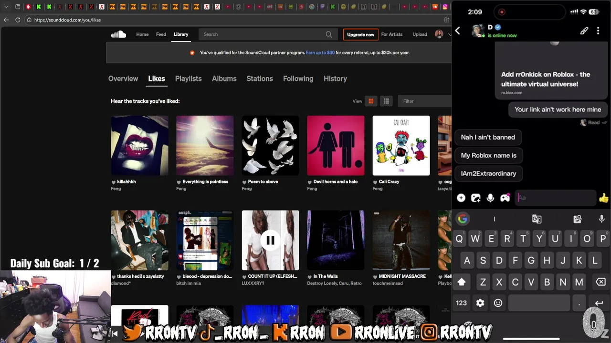This screenshot has height=343, width=611.
Task: Tap the microphone voice message icon
Action: (490, 198)
